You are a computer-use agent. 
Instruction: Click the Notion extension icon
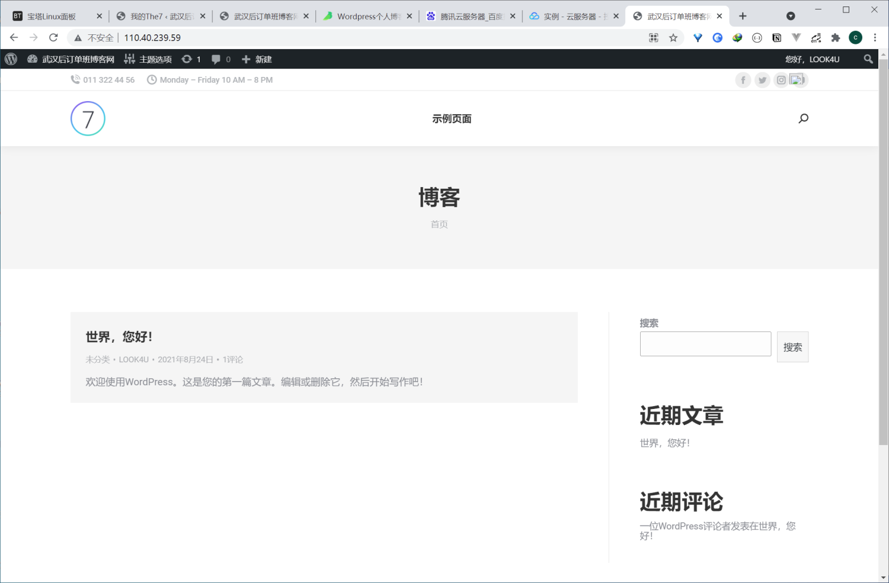click(776, 37)
